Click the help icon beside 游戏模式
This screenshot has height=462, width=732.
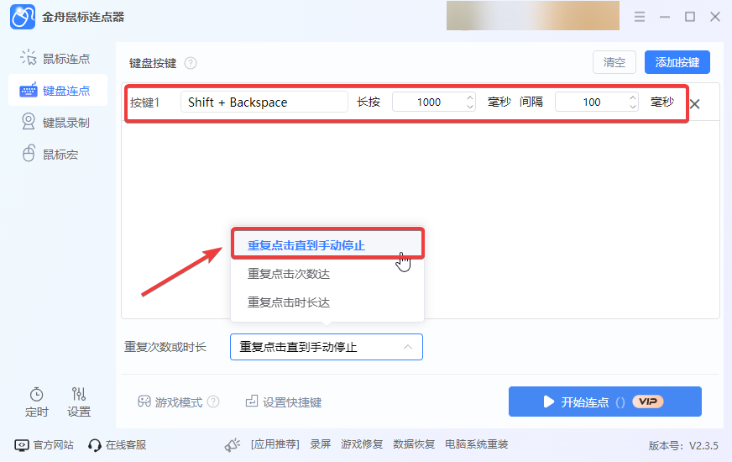coord(213,402)
